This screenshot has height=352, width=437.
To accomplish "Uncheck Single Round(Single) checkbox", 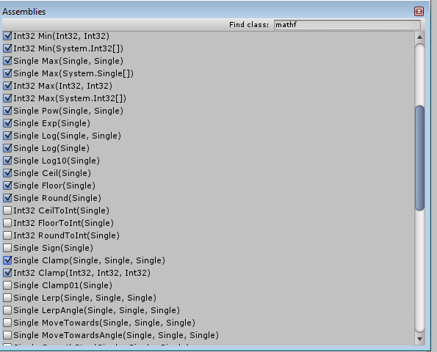I will point(7,198).
